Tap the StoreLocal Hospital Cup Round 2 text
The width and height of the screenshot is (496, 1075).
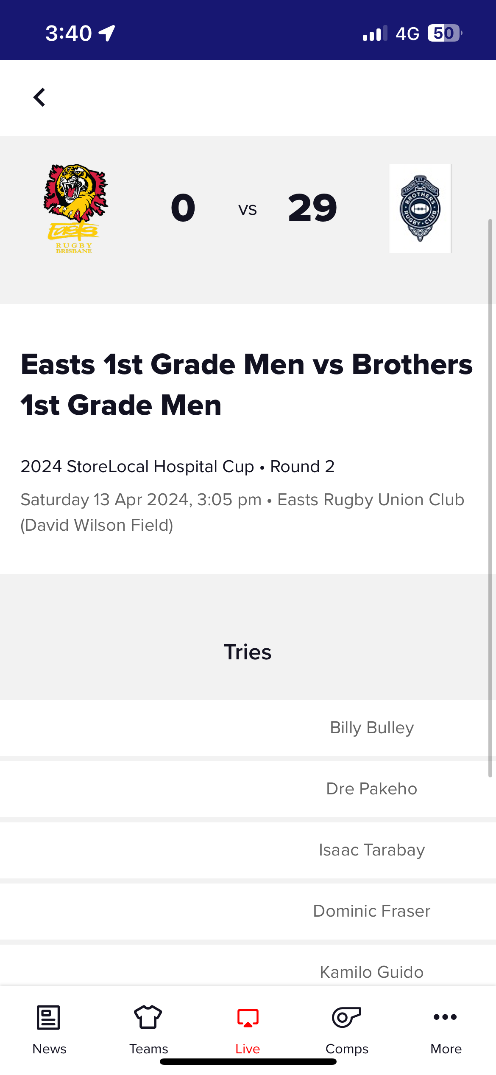[178, 467]
